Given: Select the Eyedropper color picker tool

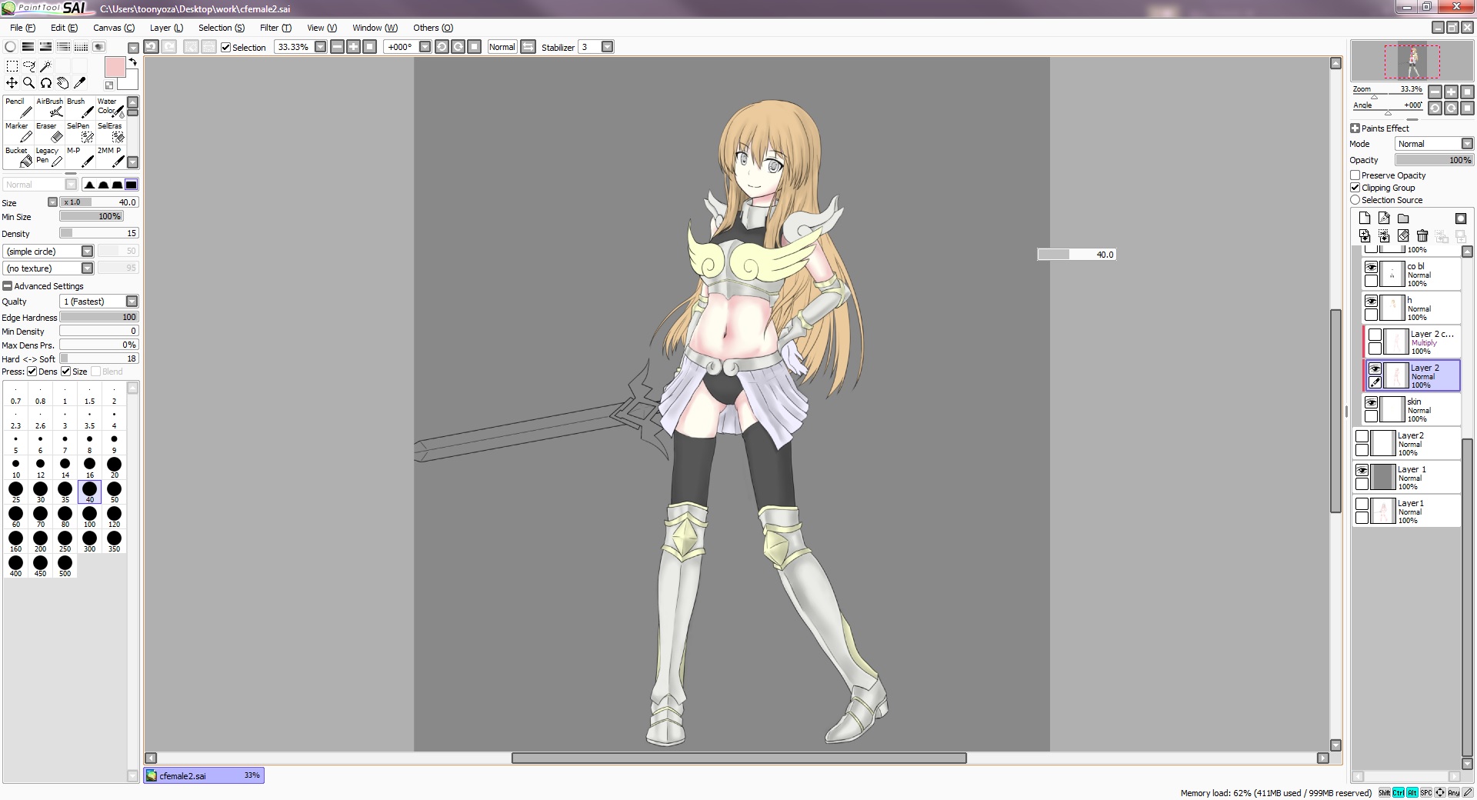Looking at the screenshot, I should [x=79, y=83].
